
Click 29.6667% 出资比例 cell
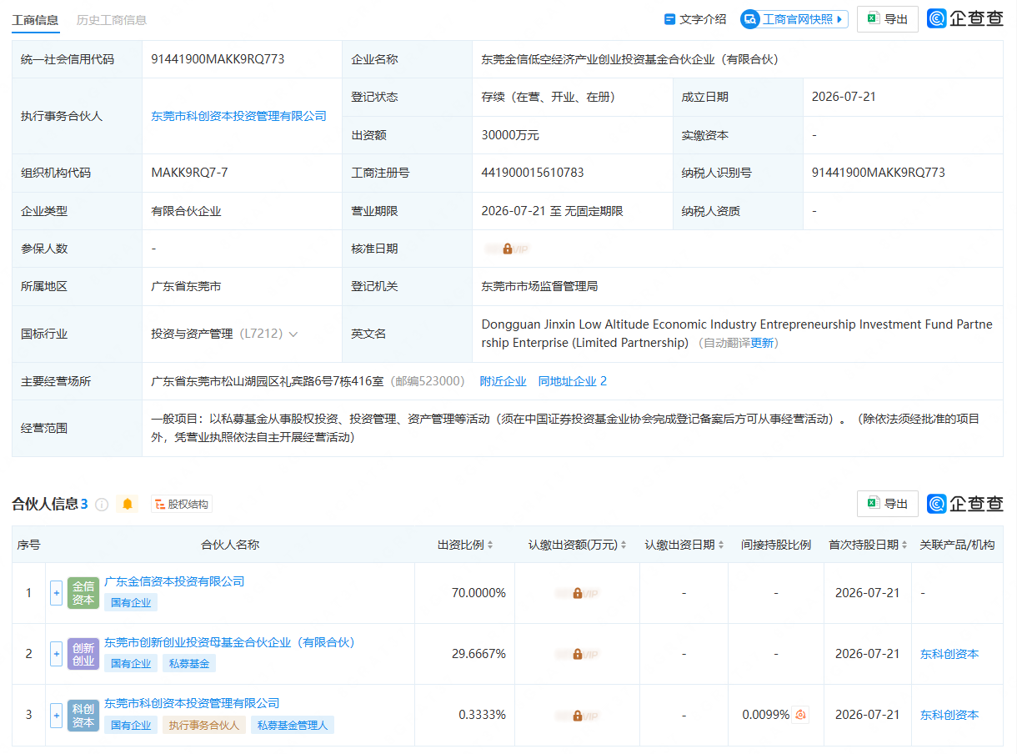click(478, 654)
